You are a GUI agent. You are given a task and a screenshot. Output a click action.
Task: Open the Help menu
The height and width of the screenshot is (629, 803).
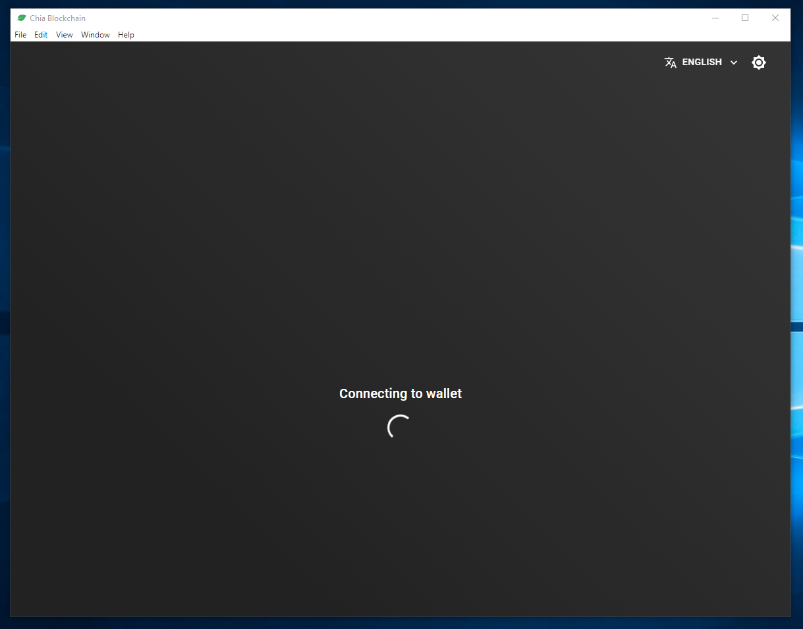[x=126, y=35]
